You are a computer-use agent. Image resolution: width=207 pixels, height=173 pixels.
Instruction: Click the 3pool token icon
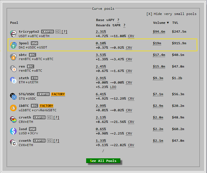[x=13, y=45]
